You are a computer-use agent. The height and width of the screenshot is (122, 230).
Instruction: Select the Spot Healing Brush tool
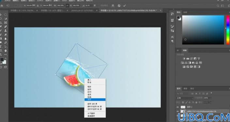(6, 26)
